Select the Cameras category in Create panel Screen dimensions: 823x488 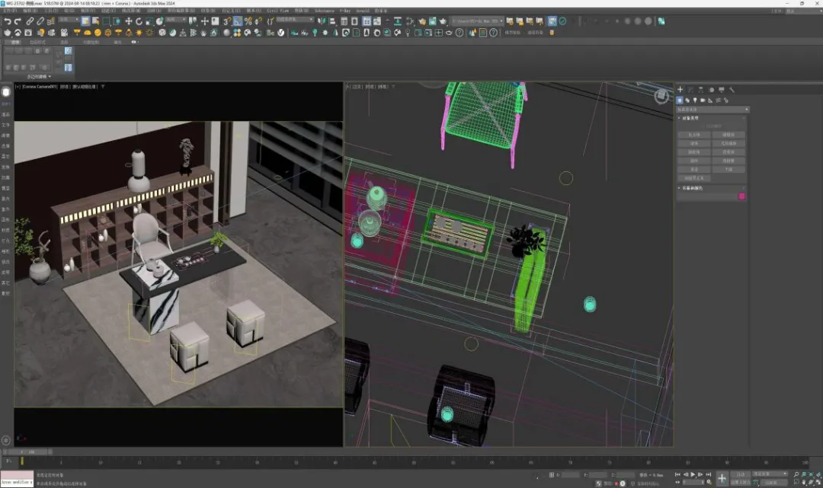click(x=703, y=100)
